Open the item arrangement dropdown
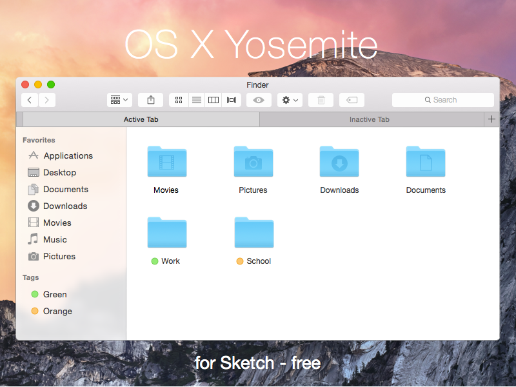 (x=119, y=100)
